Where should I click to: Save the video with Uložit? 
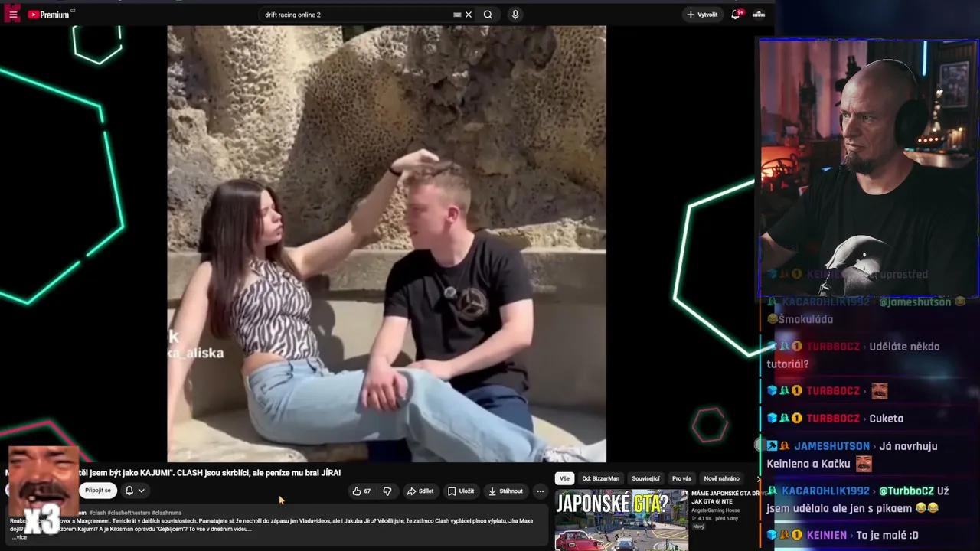[x=461, y=491]
